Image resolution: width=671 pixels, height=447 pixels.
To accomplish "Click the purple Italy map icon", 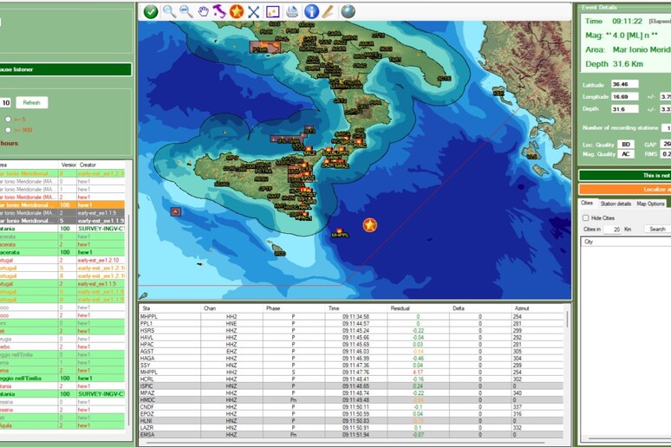I will pos(219,11).
